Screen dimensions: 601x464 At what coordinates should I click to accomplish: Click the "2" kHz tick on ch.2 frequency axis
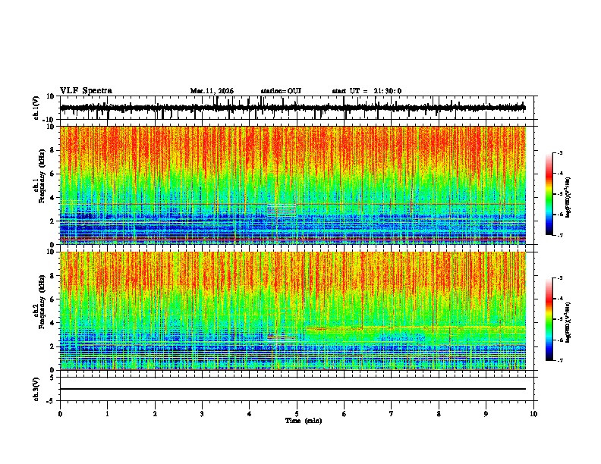(x=53, y=346)
